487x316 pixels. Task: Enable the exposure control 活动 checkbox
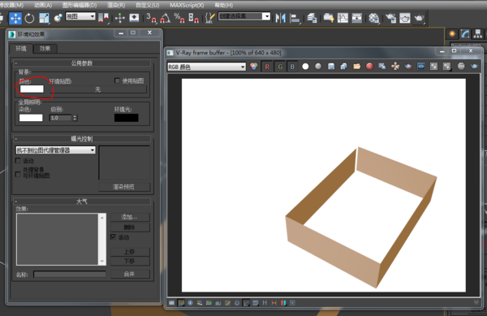pos(18,161)
